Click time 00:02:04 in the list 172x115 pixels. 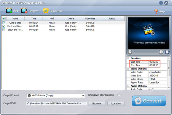click(34, 23)
